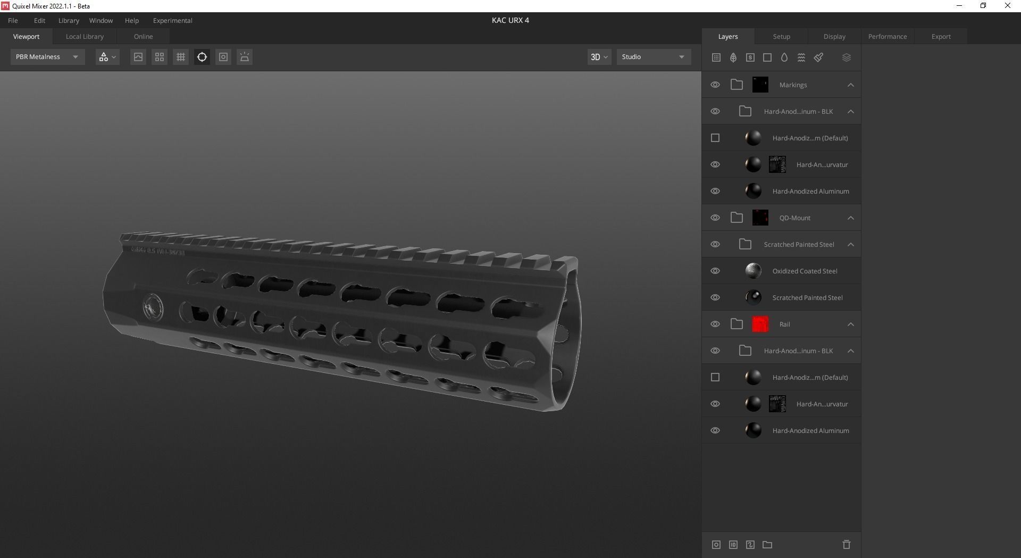The width and height of the screenshot is (1021, 558).
Task: Switch to the Performance tab
Action: click(x=888, y=37)
